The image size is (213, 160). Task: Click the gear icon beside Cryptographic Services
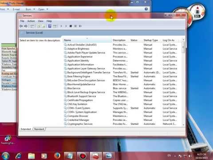(65, 124)
